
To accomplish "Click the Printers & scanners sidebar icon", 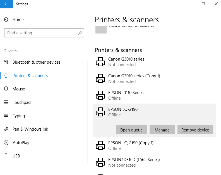I will [x=6, y=75].
